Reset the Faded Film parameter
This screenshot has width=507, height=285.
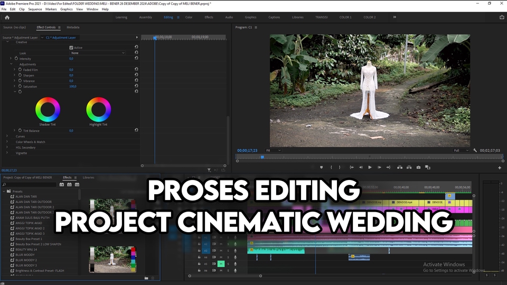click(x=136, y=69)
